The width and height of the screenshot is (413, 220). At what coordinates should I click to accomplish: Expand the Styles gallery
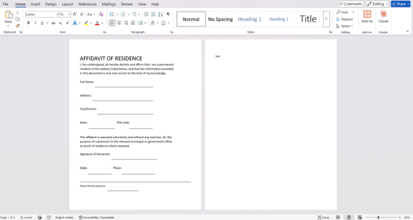(x=326, y=19)
